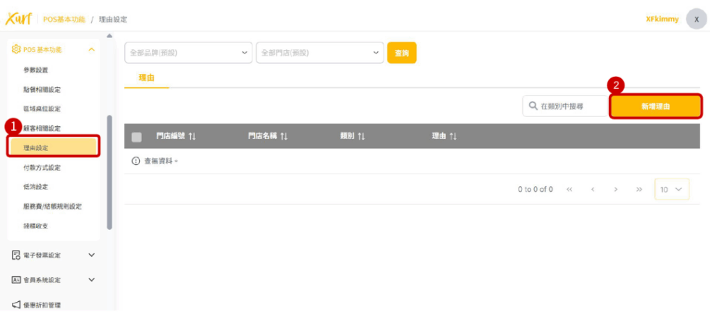This screenshot has height=315, width=710.
Task: Collapse the POS 基本功能 sidebar section
Action: [92, 50]
